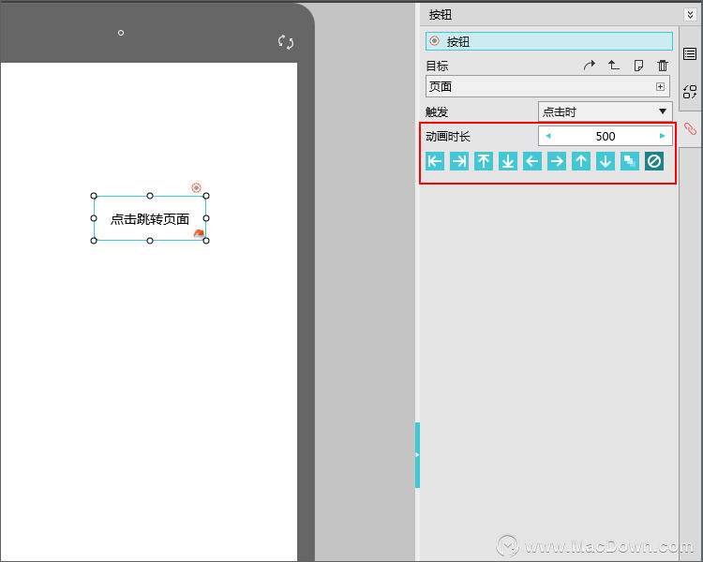Choose the plain left arrow animation
The width and height of the screenshot is (703, 562).
point(532,161)
